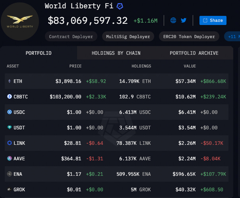Open the Twitter bird icon

pyautogui.click(x=184, y=20)
